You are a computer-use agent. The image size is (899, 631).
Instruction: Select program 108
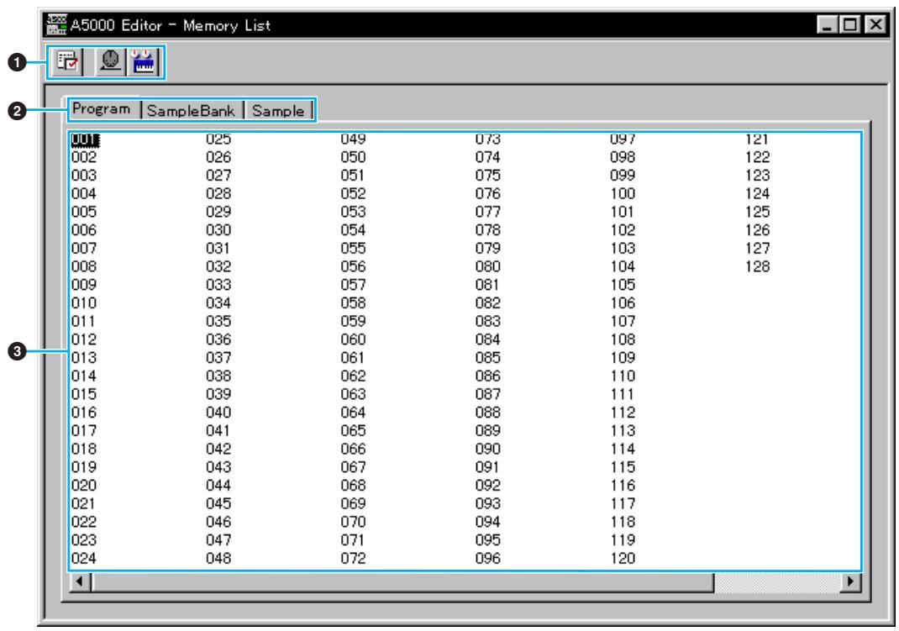(x=623, y=339)
